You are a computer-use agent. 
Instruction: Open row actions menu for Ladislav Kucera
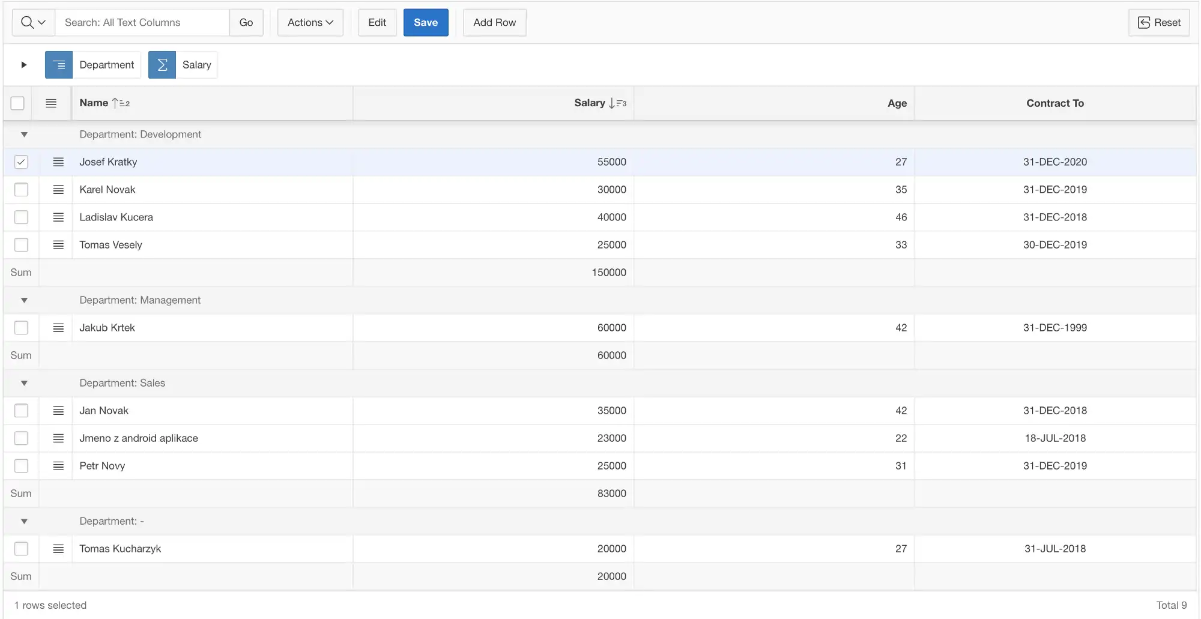[x=58, y=217]
